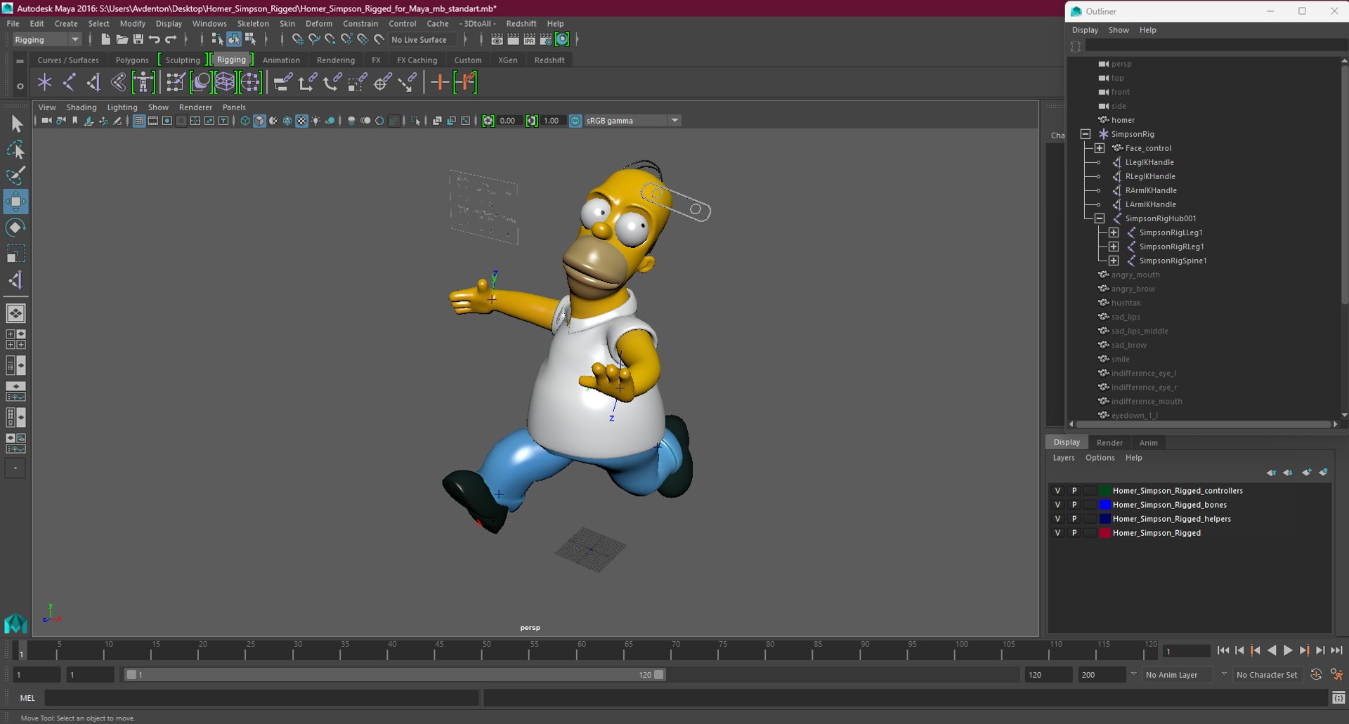1349x724 pixels.
Task: Click the Create Lattice shelf icon
Action: (225, 82)
